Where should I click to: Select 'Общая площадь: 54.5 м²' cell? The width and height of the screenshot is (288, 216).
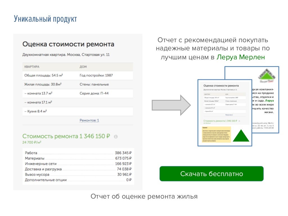point(44,75)
